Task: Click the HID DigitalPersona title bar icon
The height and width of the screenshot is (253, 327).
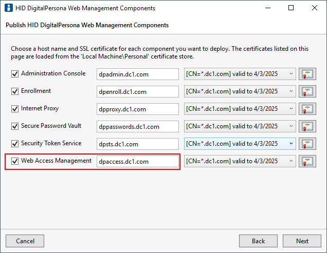Action: (9, 8)
